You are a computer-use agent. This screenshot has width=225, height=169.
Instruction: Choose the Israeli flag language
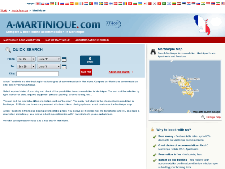169,4
